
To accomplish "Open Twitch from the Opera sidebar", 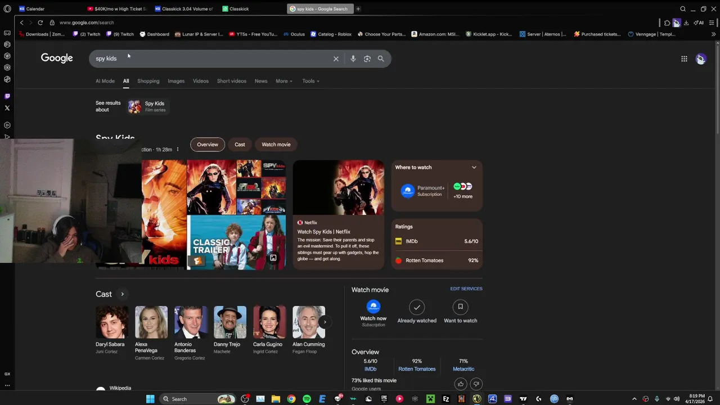I will 7,96.
